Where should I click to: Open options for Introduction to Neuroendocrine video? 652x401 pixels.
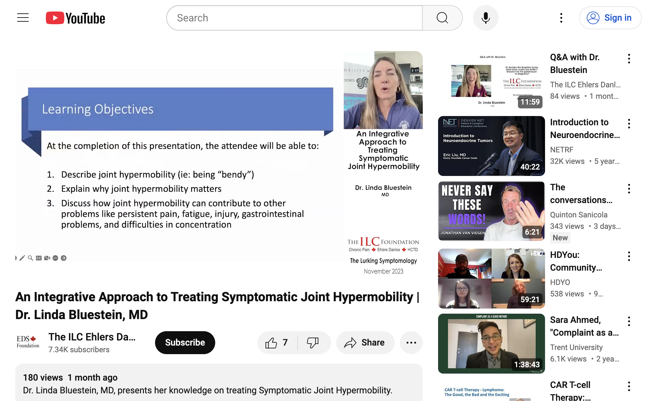click(x=629, y=124)
